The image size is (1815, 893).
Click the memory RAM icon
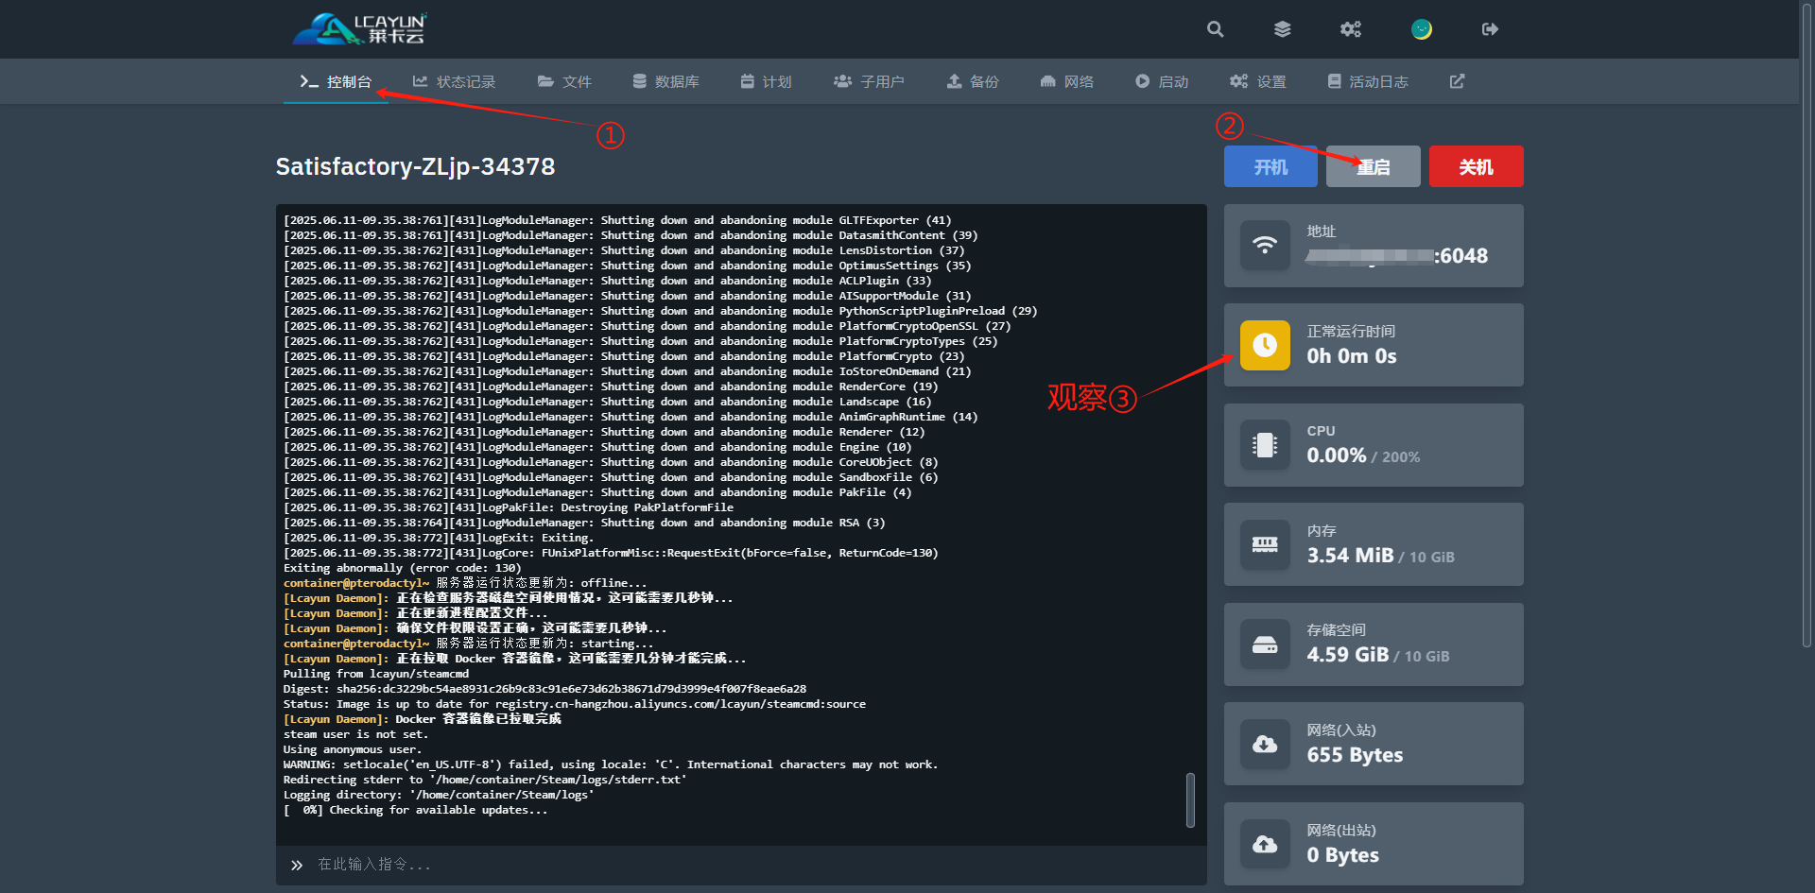pos(1265,544)
